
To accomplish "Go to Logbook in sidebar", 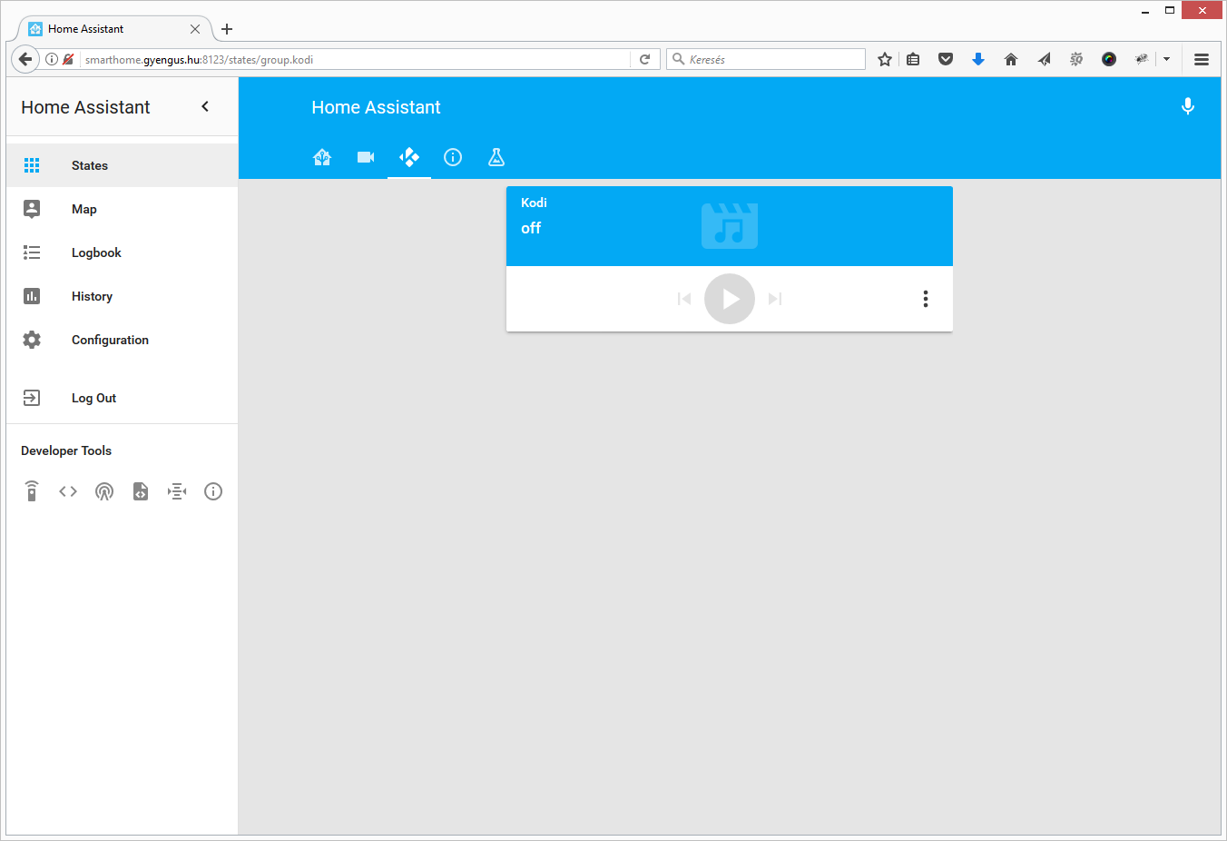I will [96, 252].
